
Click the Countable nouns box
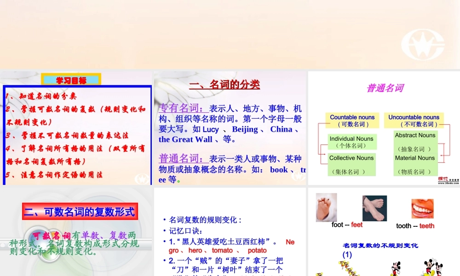tap(352, 121)
